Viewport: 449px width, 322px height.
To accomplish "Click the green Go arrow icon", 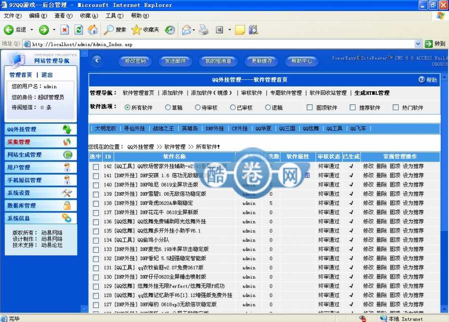I will point(429,44).
